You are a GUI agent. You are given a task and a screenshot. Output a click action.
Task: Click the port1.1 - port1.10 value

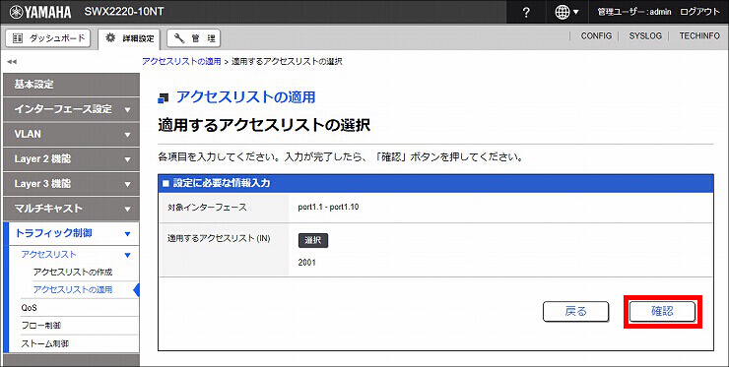[x=328, y=208]
